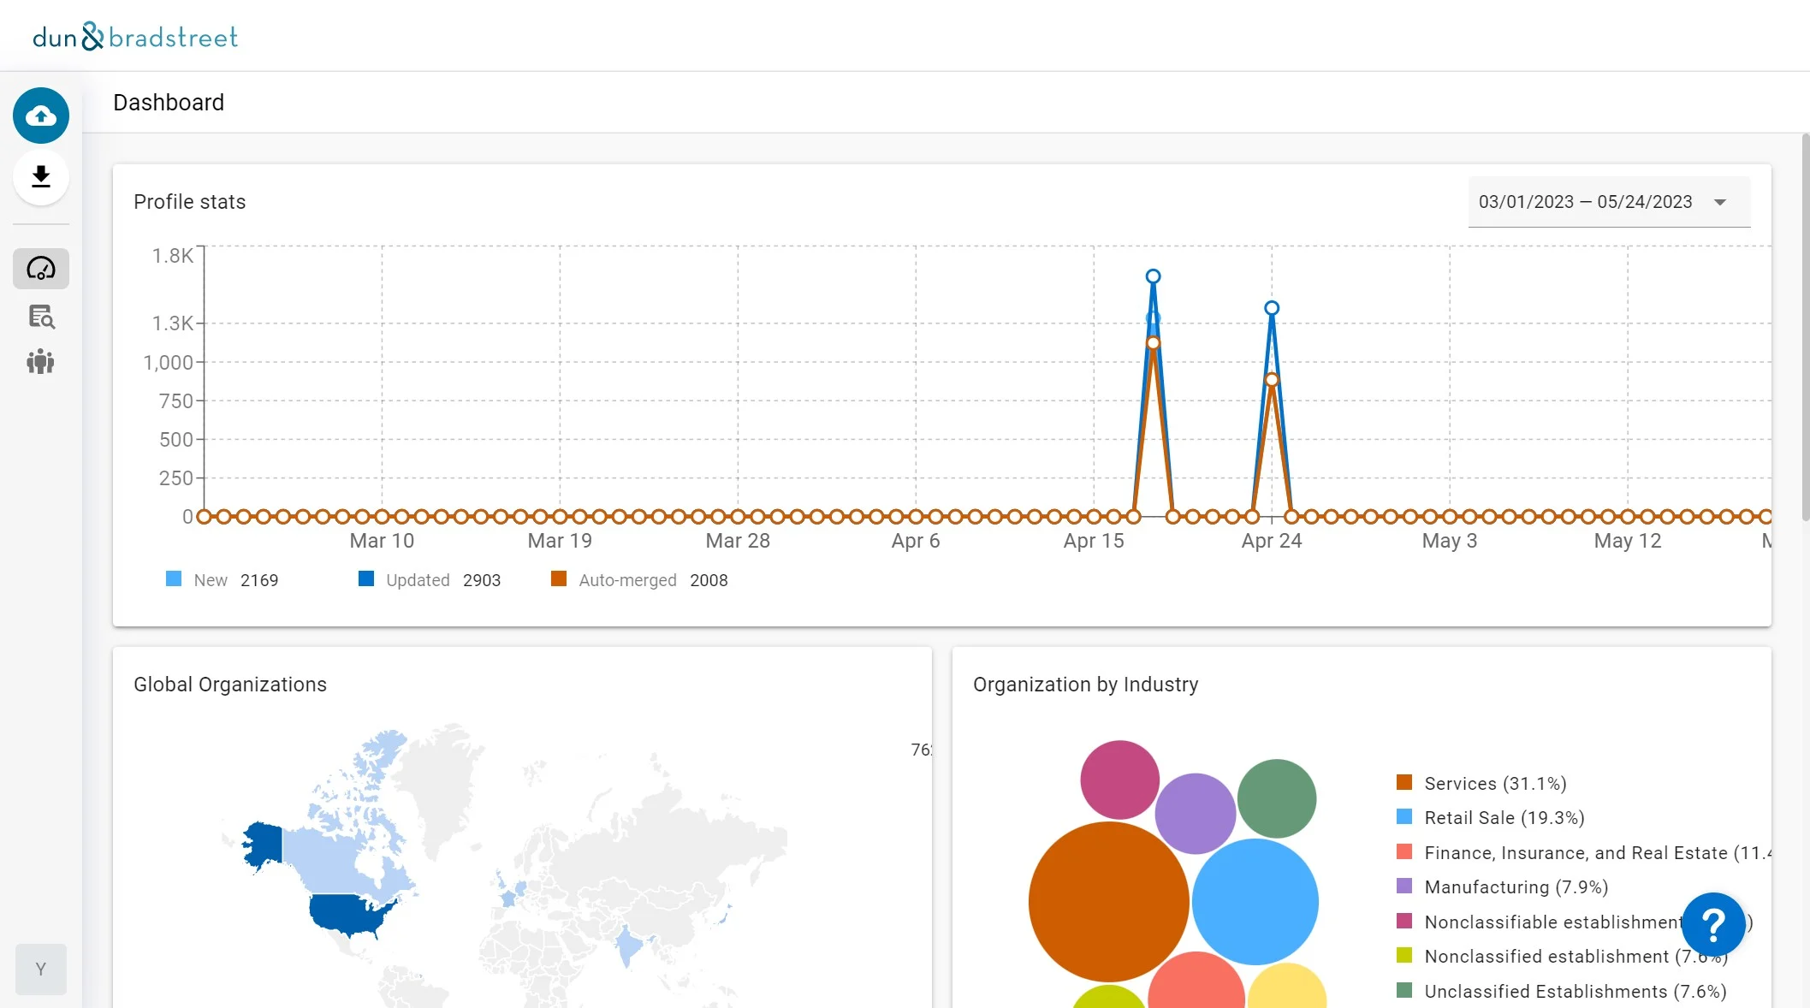Click the orange Auto-merged legend swatch
The height and width of the screenshot is (1008, 1810).
point(559,578)
